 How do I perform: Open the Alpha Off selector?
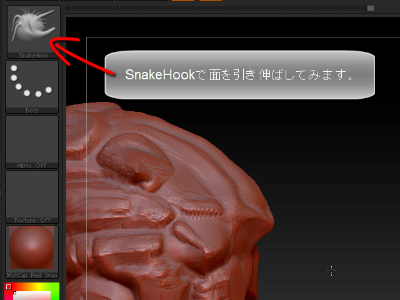[32, 142]
